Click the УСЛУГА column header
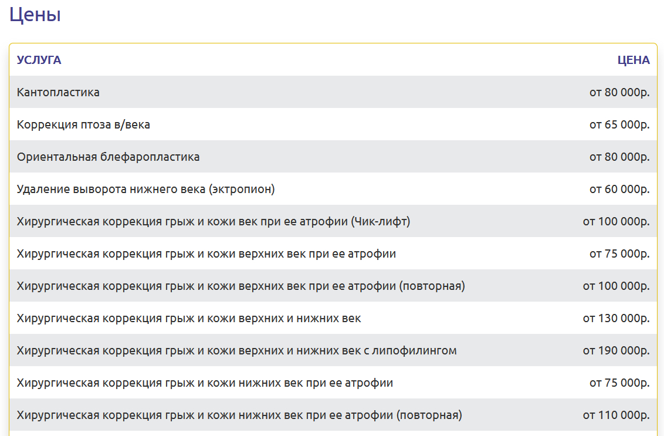Viewport: 664px width, 436px height. click(39, 60)
